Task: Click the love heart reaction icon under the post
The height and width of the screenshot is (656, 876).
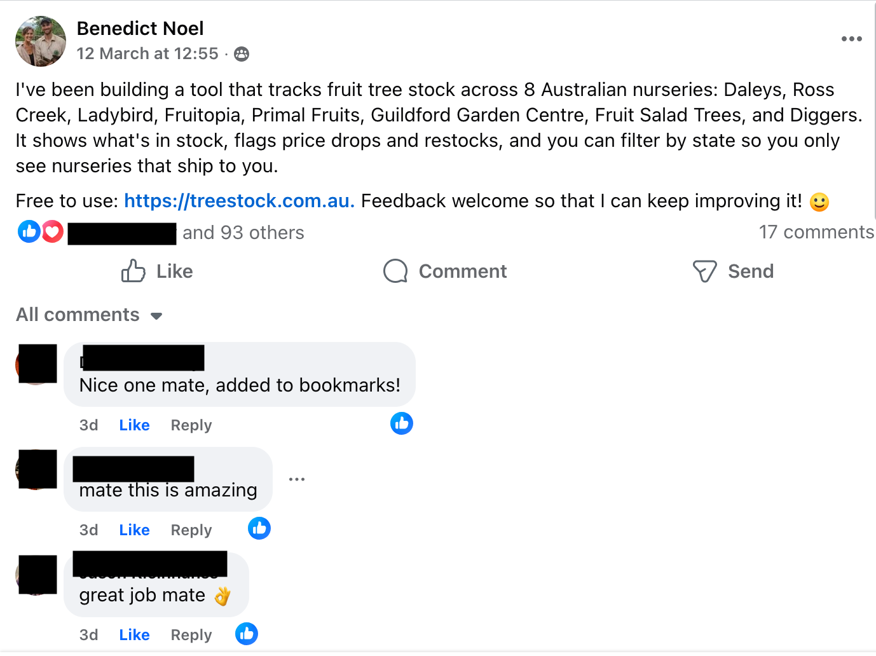Action: point(52,231)
